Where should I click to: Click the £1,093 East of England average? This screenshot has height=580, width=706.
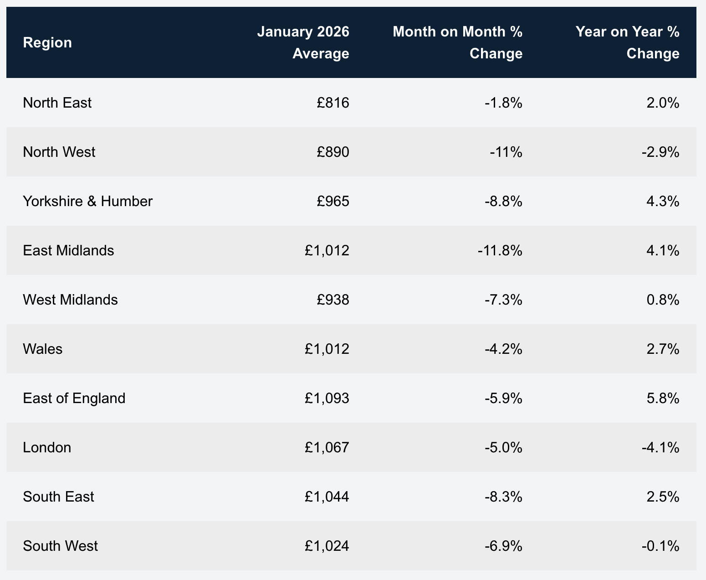[327, 398]
